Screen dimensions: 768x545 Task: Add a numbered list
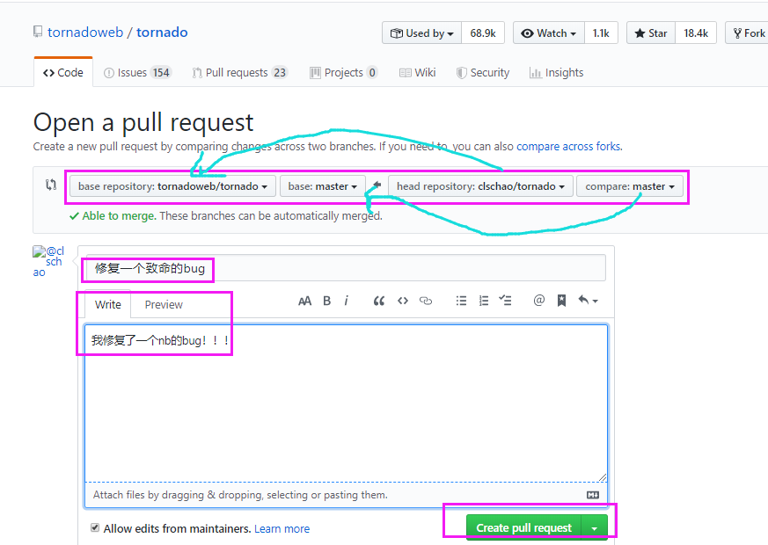484,301
